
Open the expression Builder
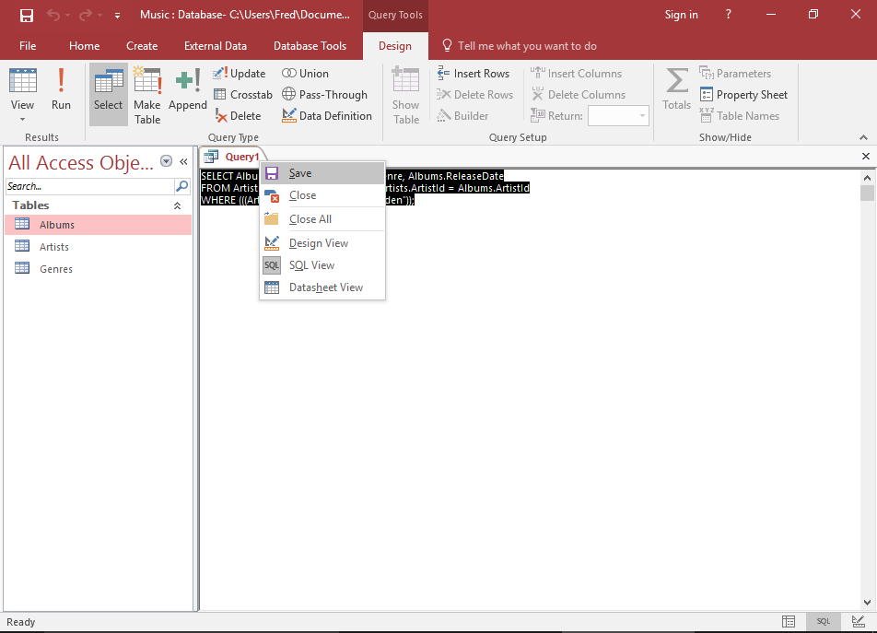pos(462,116)
